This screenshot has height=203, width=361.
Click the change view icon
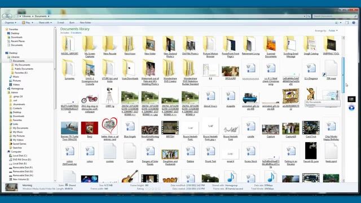click(337, 23)
